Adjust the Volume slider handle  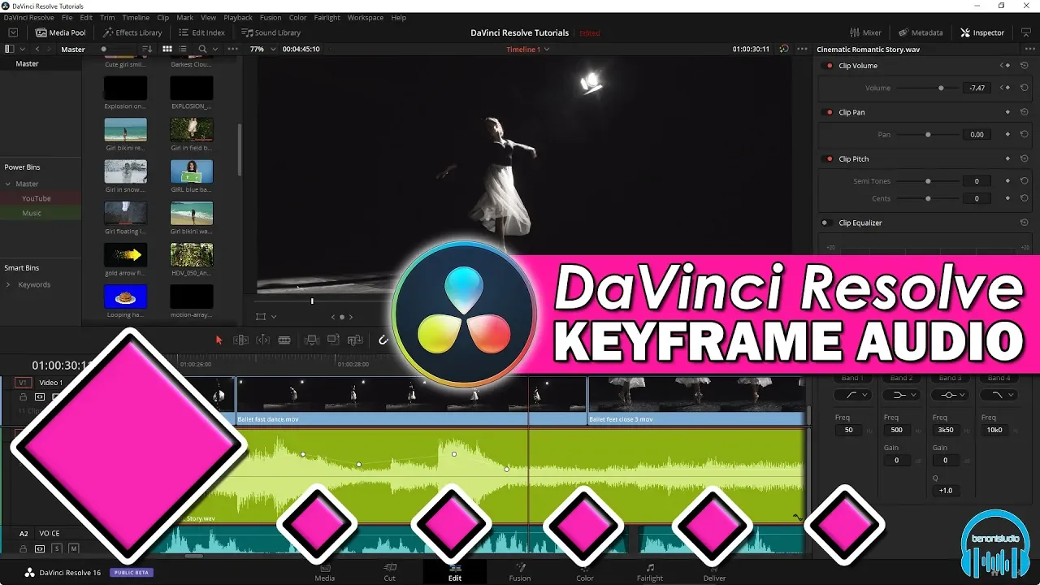click(x=941, y=88)
